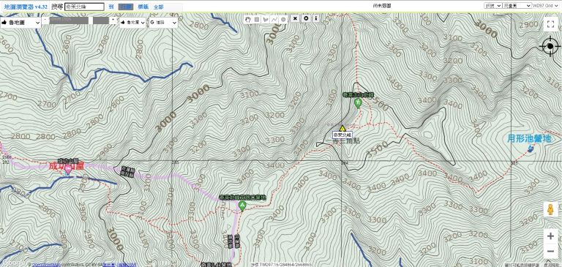Zoom in with plus button
This screenshot has width=562, height=267.
(x=550, y=236)
